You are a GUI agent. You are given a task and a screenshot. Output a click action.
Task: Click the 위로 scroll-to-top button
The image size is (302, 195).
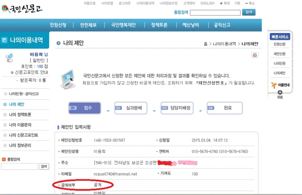(x=280, y=97)
